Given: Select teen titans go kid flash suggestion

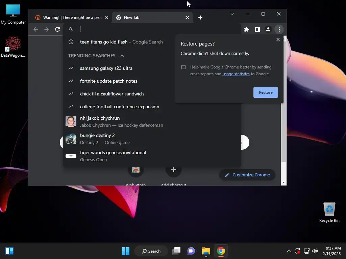Looking at the screenshot, I should pyautogui.click(x=152, y=42).
